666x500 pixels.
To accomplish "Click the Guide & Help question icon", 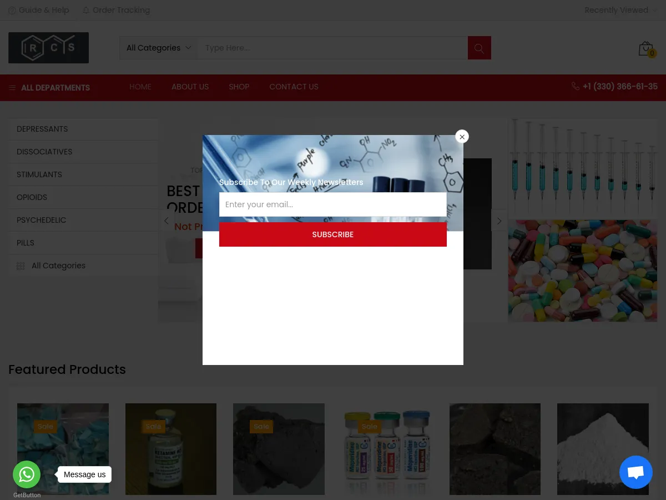I will click(12, 10).
